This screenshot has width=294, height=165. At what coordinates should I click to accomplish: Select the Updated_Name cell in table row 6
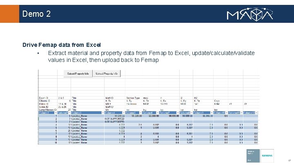(x=87, y=131)
